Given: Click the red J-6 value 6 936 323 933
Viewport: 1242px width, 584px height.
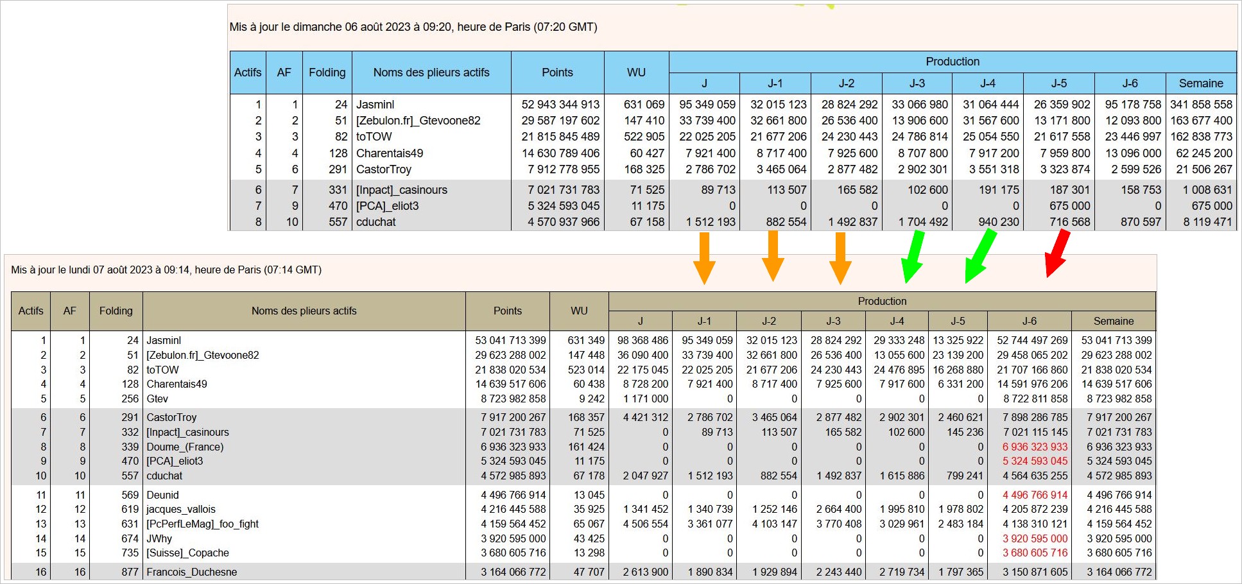Looking at the screenshot, I should point(1035,447).
